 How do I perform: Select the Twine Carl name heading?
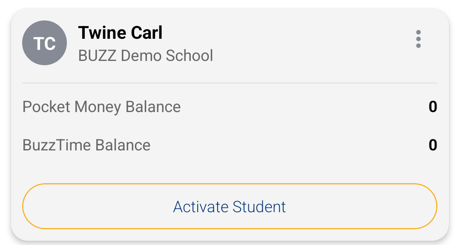pos(121,33)
